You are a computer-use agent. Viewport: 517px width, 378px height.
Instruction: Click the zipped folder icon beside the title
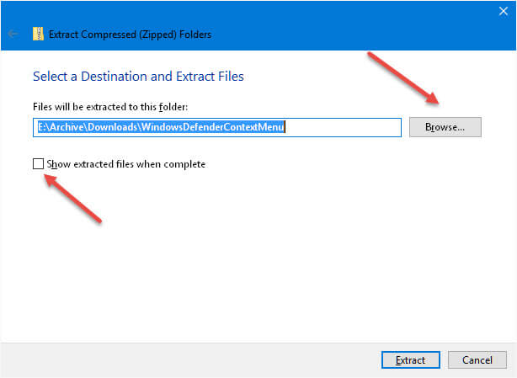(38, 34)
